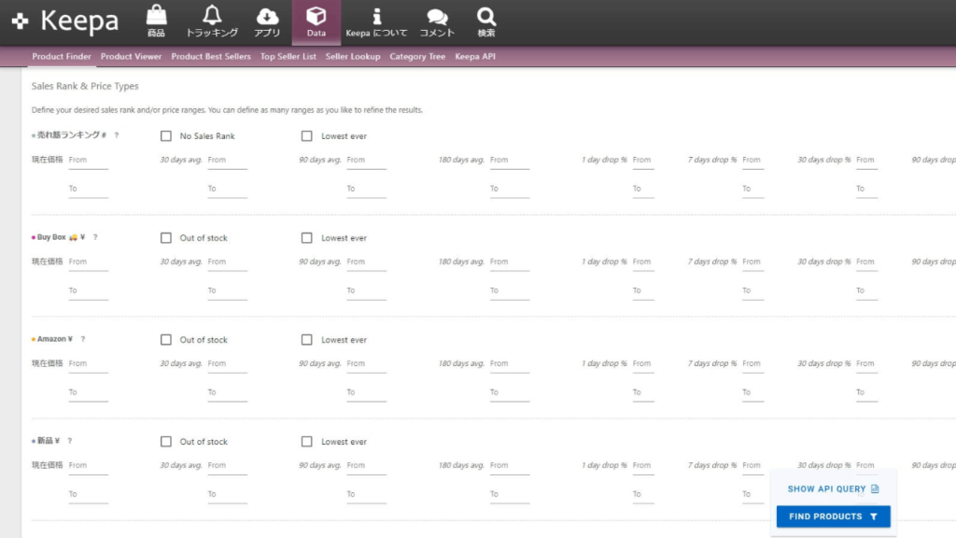Click the 新品 ¥ 現在価格 From field

click(89, 466)
